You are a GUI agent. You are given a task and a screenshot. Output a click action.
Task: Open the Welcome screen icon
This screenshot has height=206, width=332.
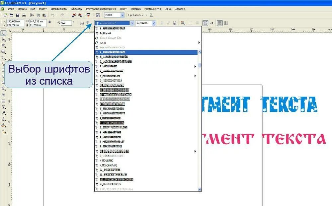[x=98, y=15]
